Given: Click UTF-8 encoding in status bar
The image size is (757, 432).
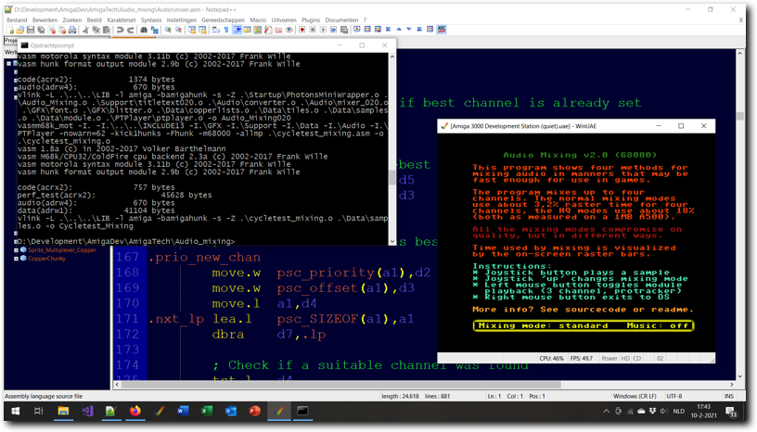Looking at the screenshot, I should 674,396.
